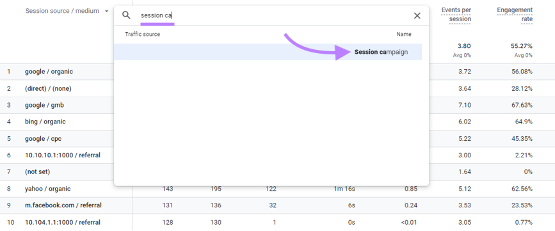Close the dimension search popup
The width and height of the screenshot is (555, 231).
[417, 15]
